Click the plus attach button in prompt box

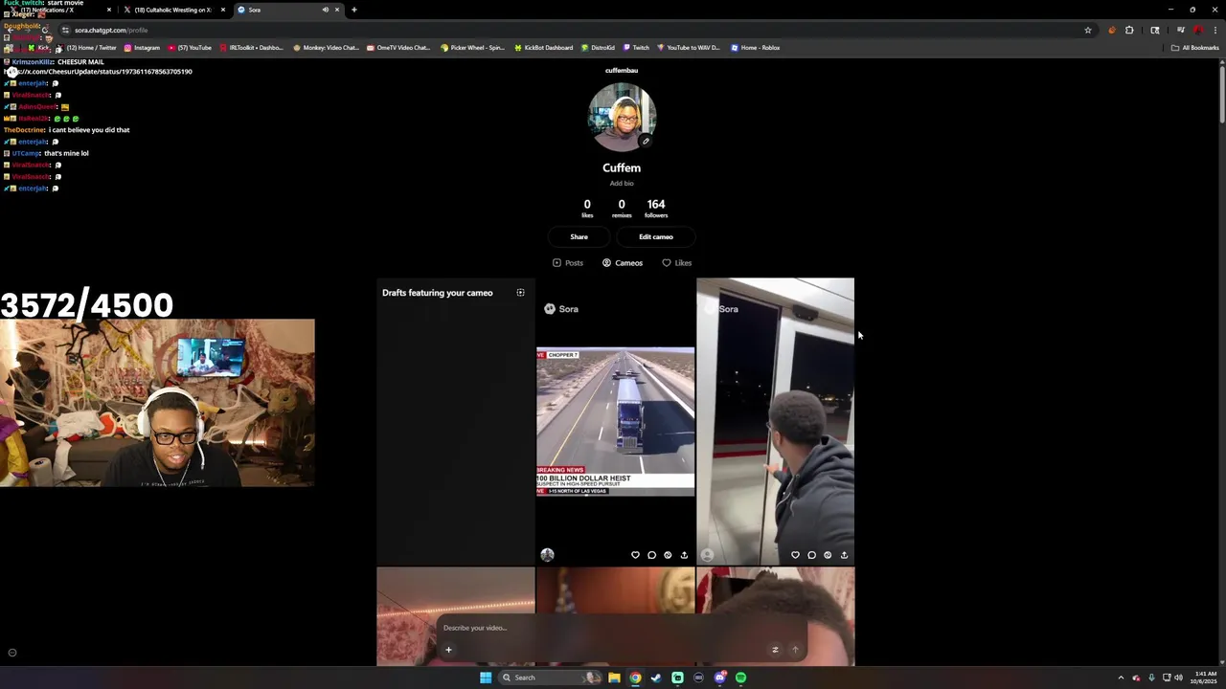coord(448,650)
